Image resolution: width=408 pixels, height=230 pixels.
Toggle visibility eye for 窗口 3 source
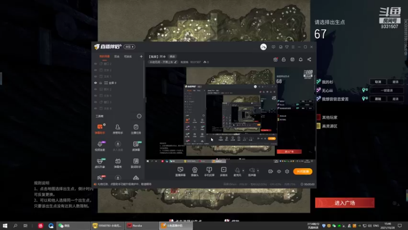pyautogui.click(x=95, y=102)
